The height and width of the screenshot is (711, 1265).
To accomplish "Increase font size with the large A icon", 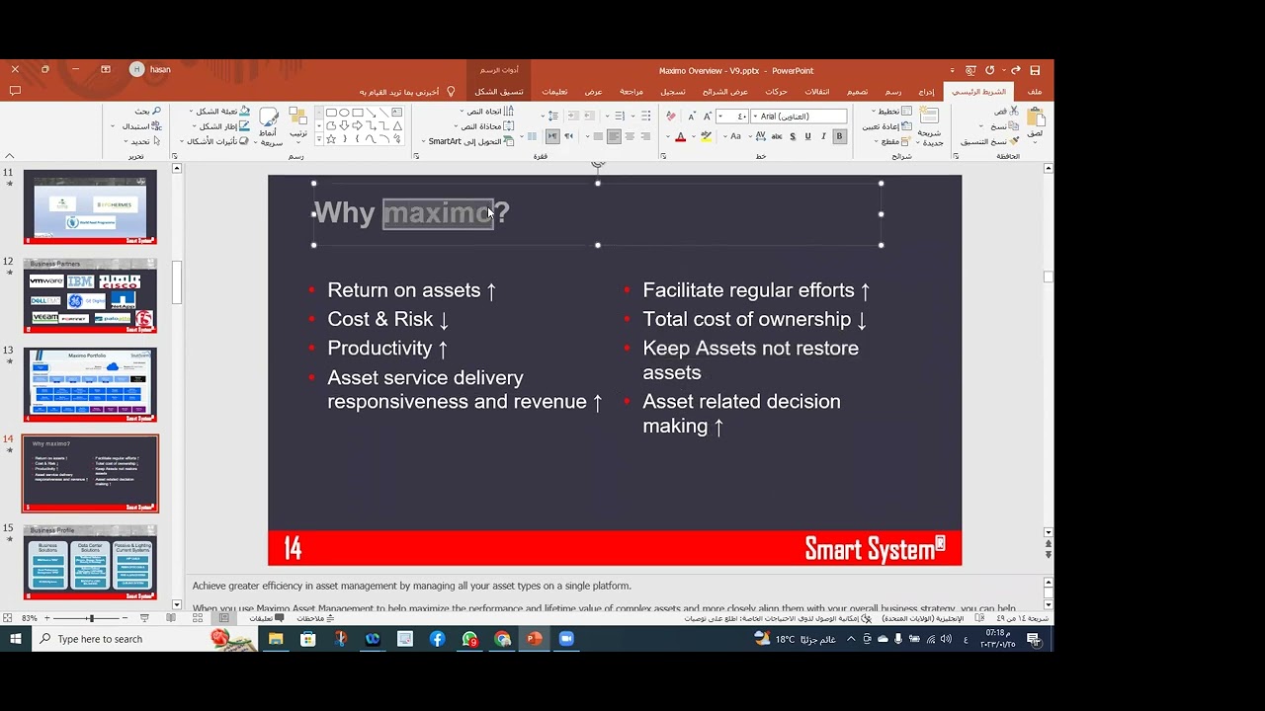I will 708,117.
